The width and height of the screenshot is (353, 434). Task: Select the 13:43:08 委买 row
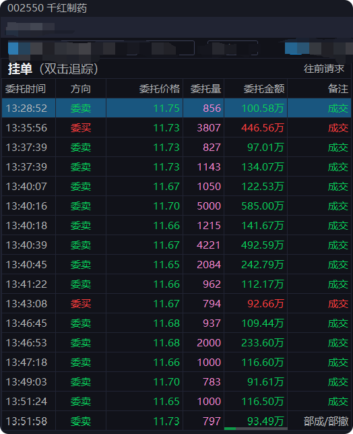point(176,304)
